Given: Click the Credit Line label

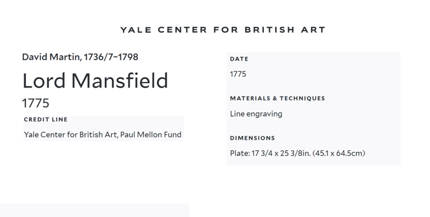Looking at the screenshot, I should pos(46,119).
